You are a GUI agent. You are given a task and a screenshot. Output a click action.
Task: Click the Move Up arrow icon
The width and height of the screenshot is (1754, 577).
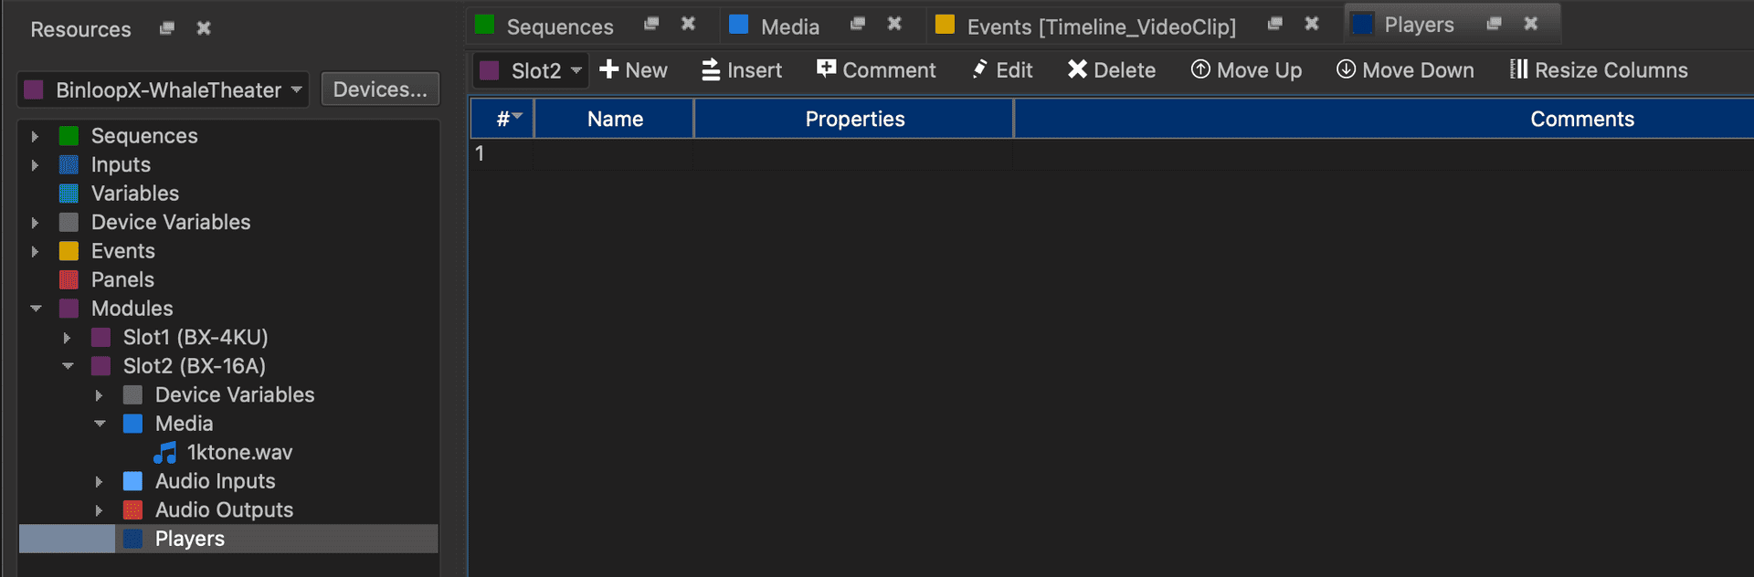pyautogui.click(x=1200, y=69)
